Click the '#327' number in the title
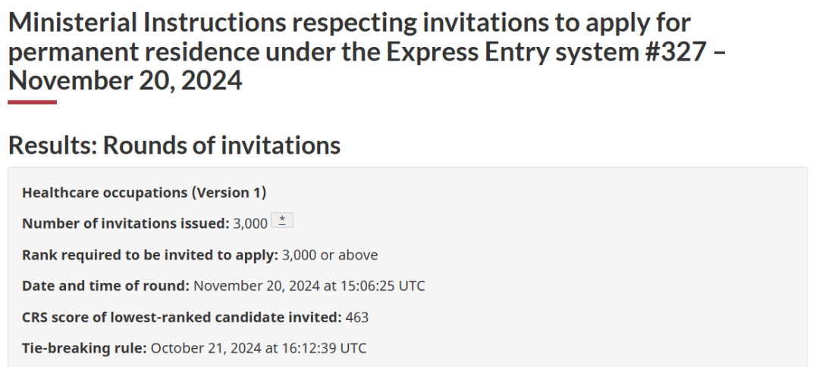 tap(676, 52)
